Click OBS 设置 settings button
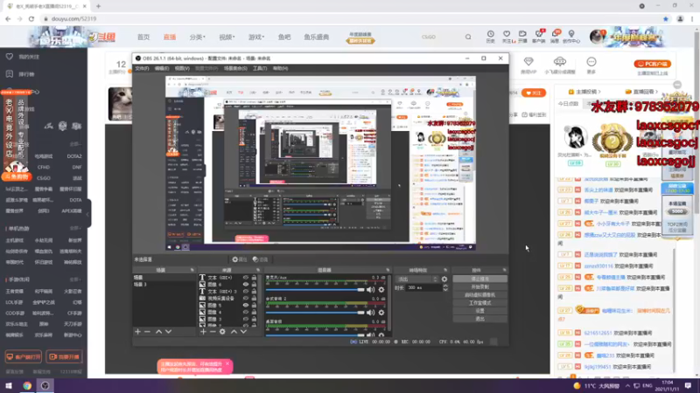The image size is (700, 393). pos(479,311)
